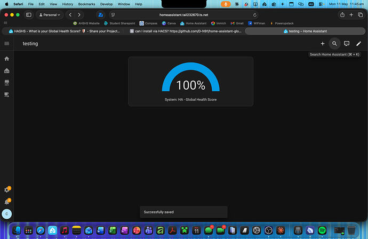Screen dimensions: 368x239
Task: Switch to the install via HACS tab
Action: pos(186,31)
